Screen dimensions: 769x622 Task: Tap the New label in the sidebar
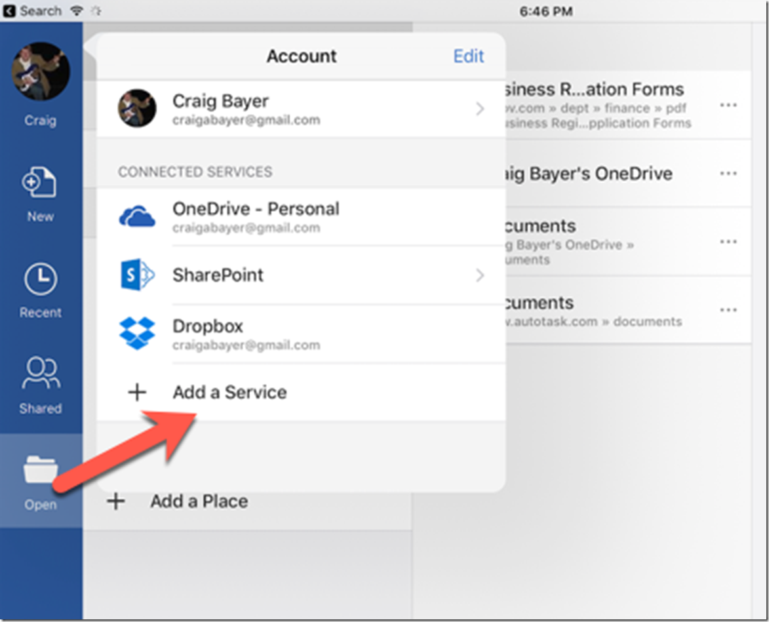41,216
